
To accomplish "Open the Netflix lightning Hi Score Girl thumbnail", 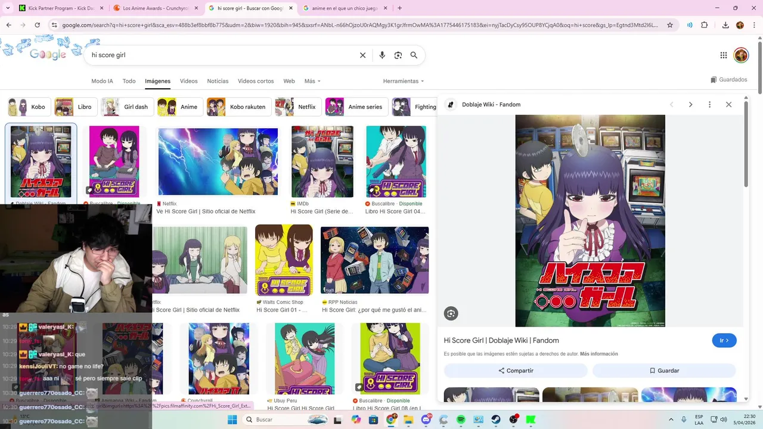I will click(x=218, y=161).
